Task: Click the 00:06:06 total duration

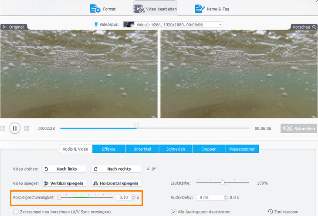Action: [263, 128]
